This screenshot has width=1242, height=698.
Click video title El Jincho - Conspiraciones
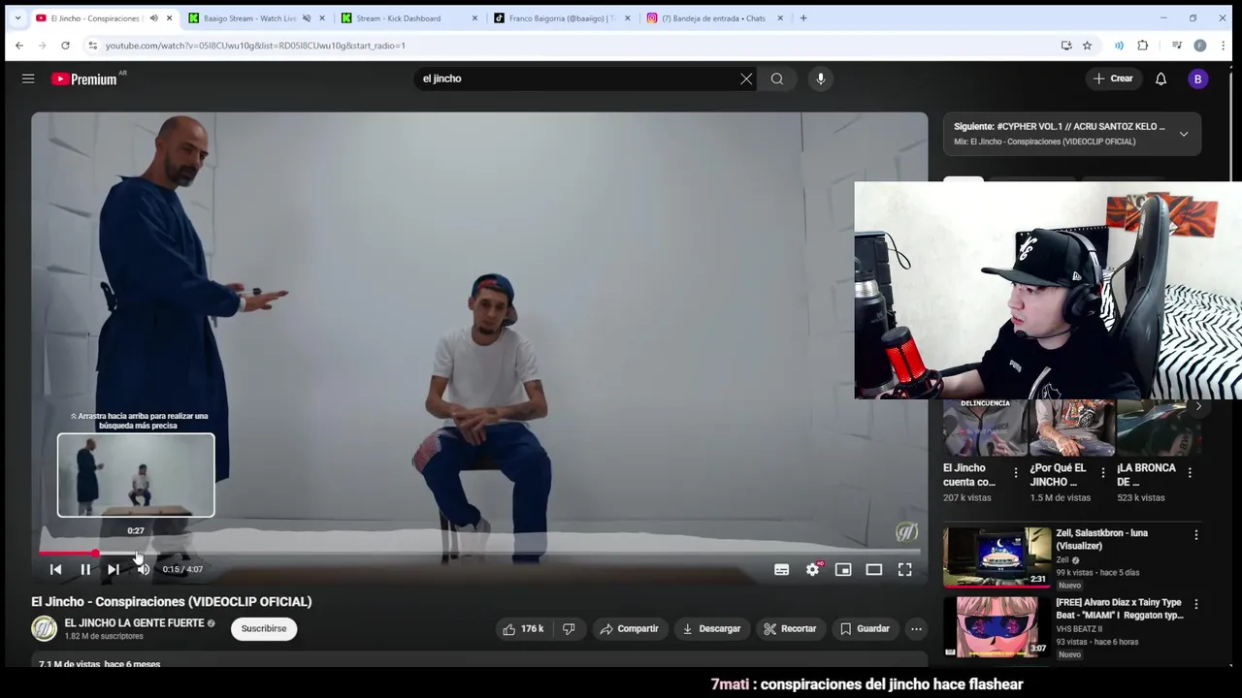(x=172, y=602)
